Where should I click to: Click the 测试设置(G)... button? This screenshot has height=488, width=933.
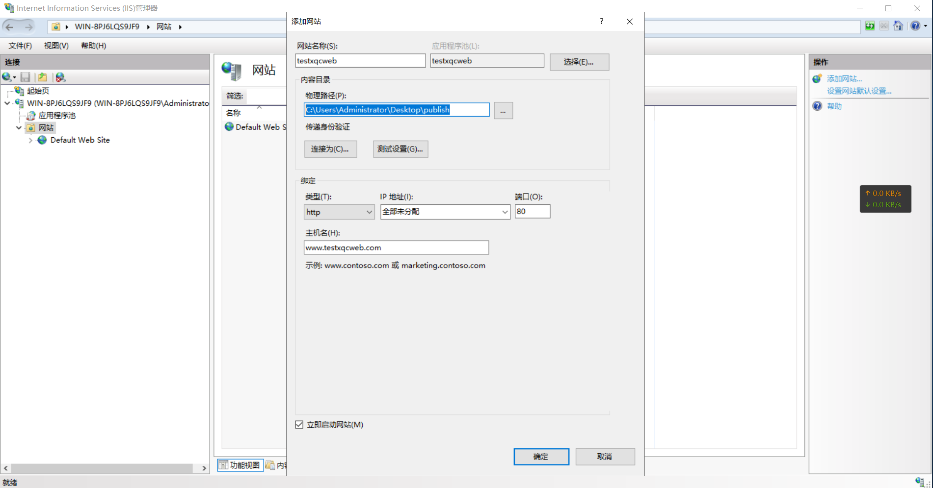[400, 149]
